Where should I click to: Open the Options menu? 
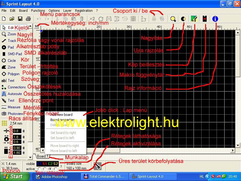click(54, 11)
